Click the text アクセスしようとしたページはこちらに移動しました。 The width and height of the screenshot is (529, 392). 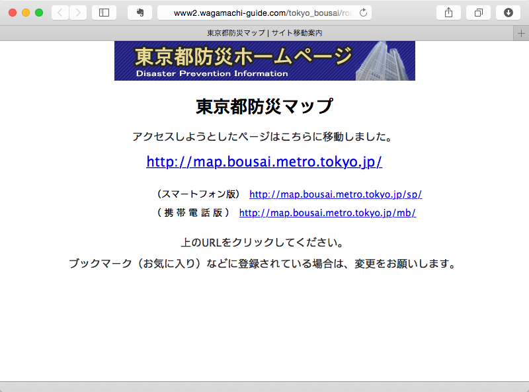(262, 137)
